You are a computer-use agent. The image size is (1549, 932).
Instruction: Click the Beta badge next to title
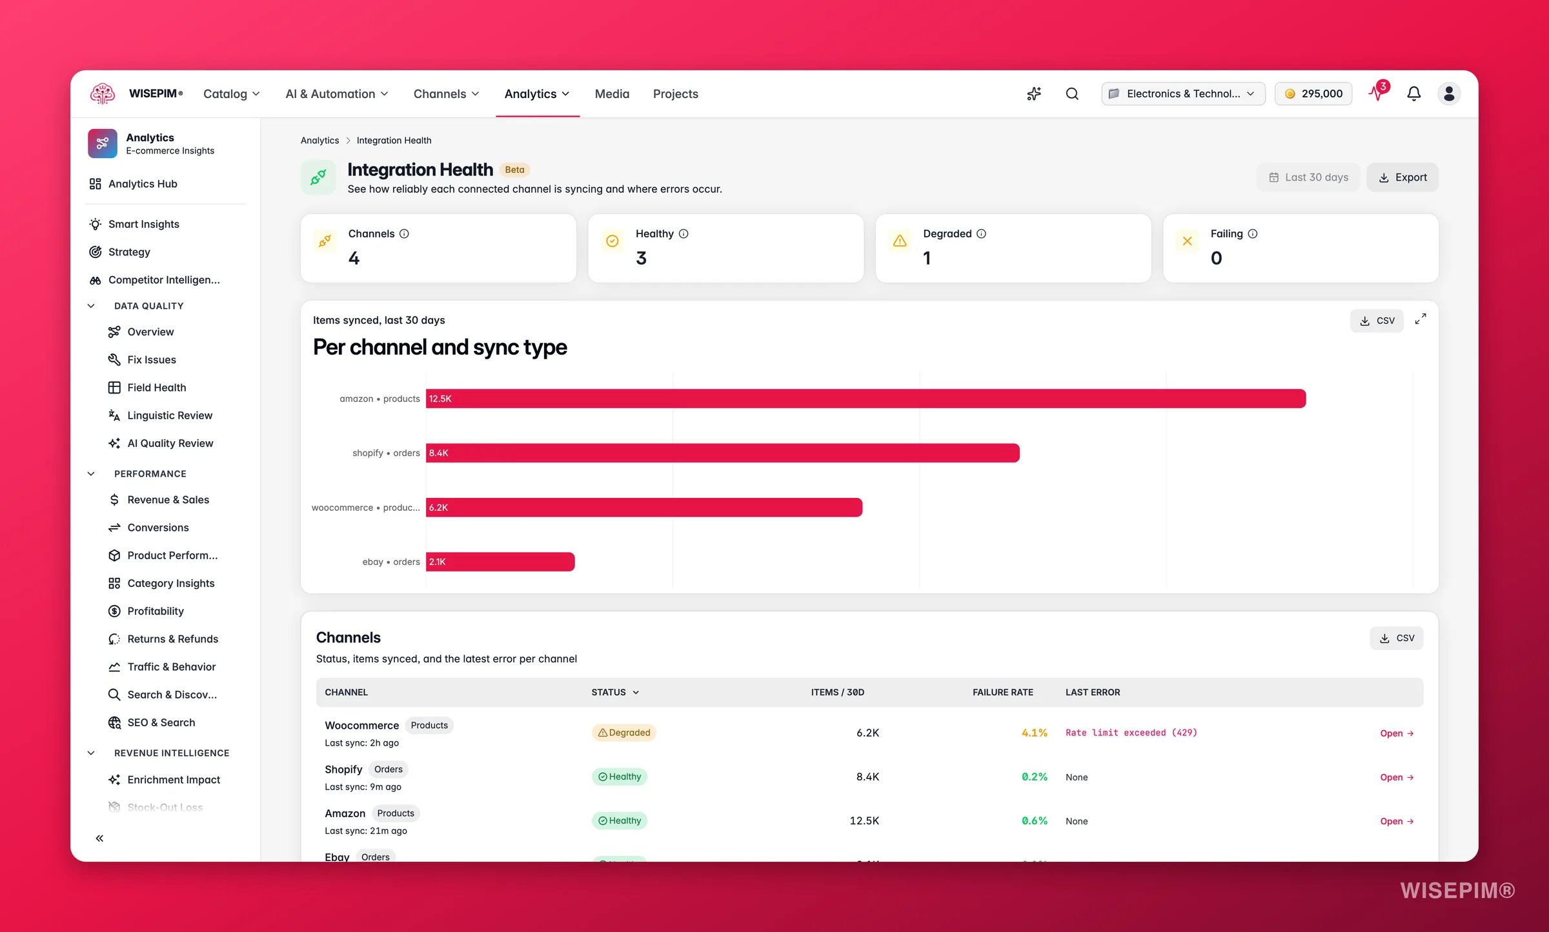coord(514,170)
